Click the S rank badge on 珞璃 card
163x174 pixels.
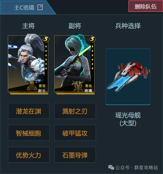92,39
